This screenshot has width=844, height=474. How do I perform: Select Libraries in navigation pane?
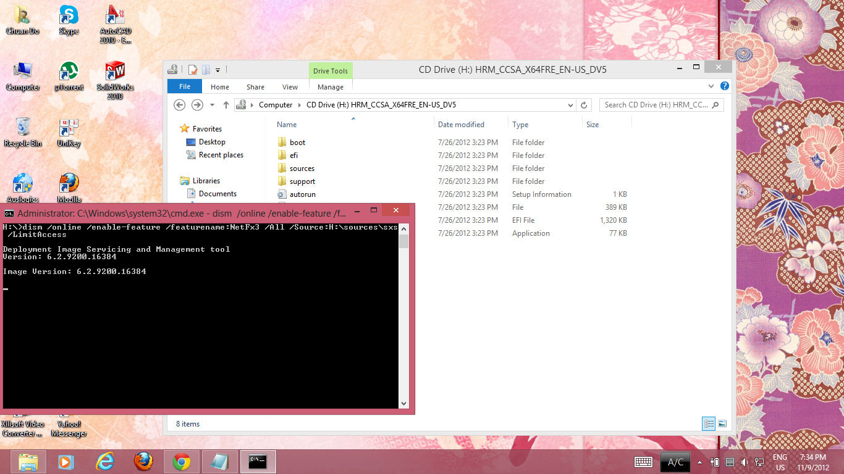tap(206, 181)
